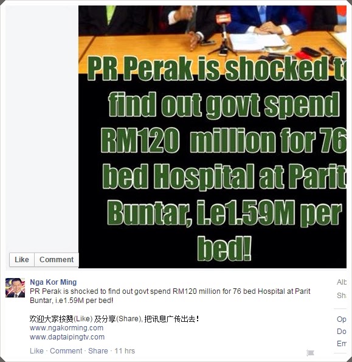
Task: Click the green-text hospital photo
Action: 212,137
